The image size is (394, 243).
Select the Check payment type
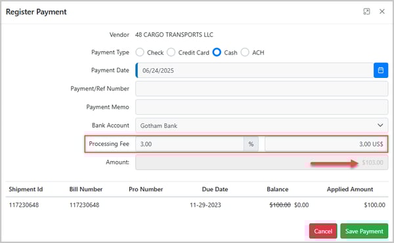140,52
